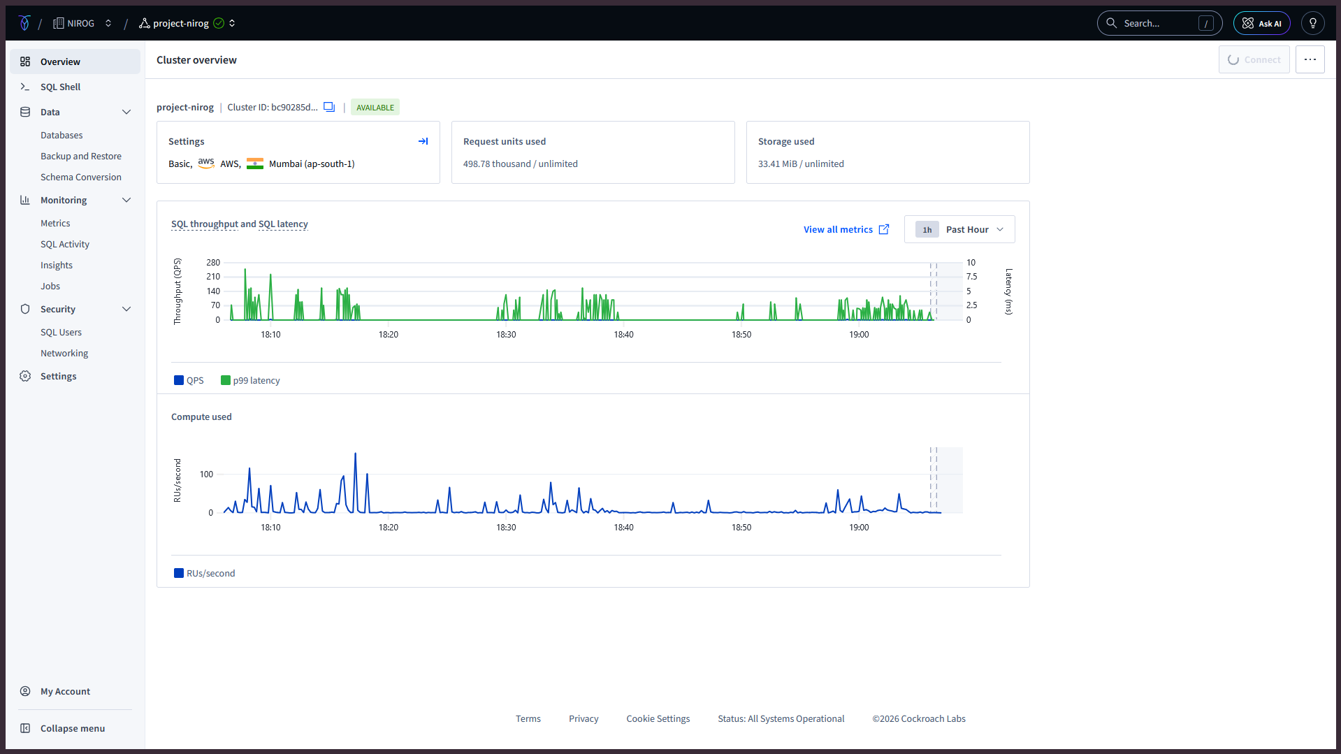Copy the cluster ID icon
The image size is (1341, 754).
tap(329, 107)
